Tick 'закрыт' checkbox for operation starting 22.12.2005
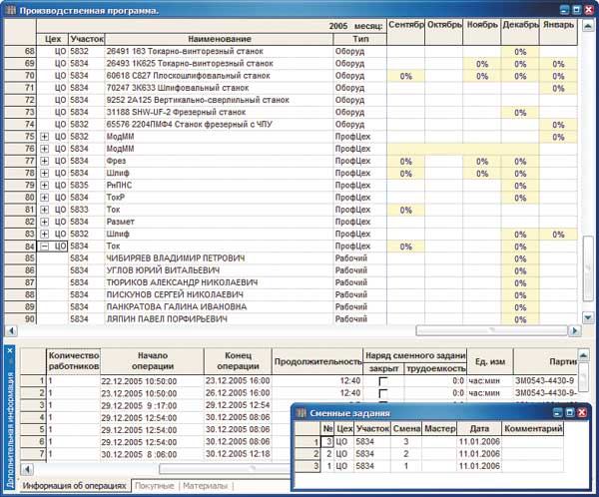599x497 pixels. pos(382,381)
